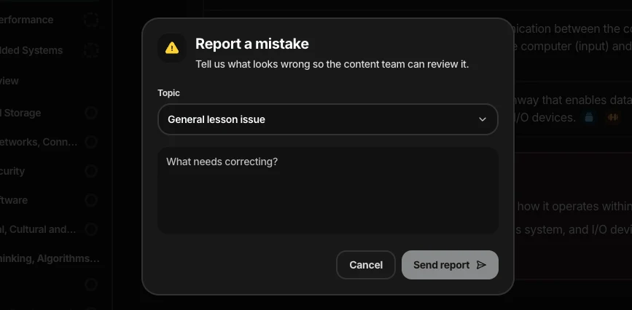Select the Embedded Systems sidebar lesson
Screen dimensions: 632x310
pos(31,50)
